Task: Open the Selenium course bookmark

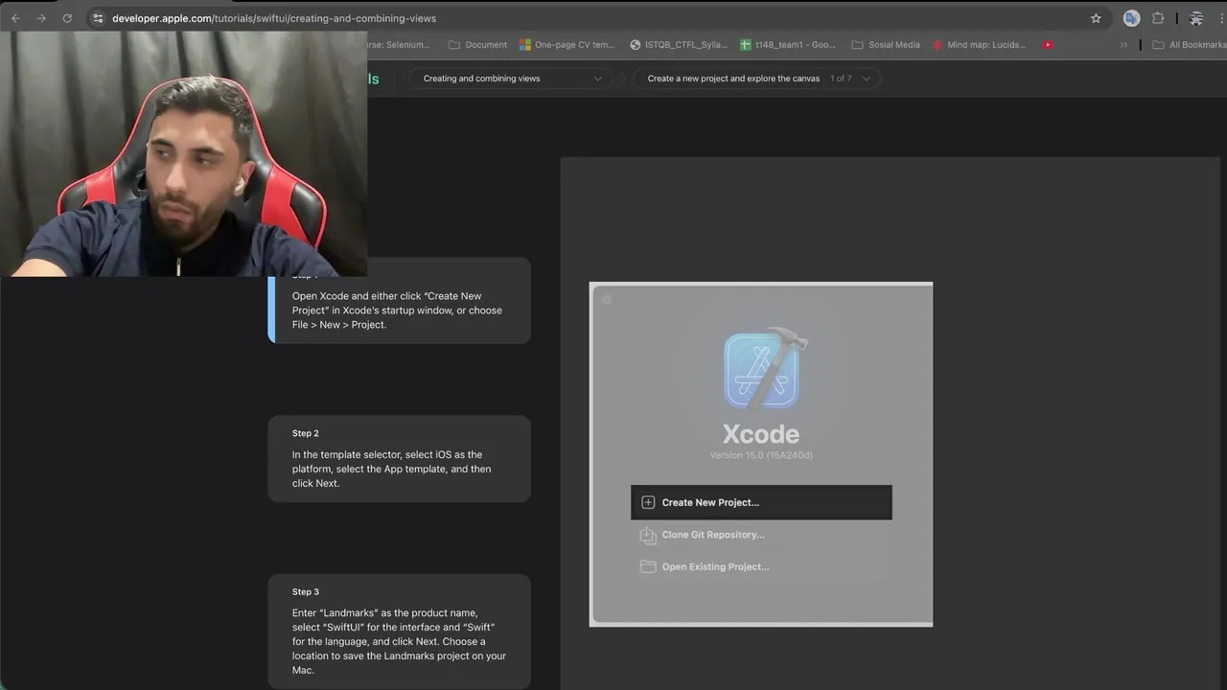Action: [399, 44]
